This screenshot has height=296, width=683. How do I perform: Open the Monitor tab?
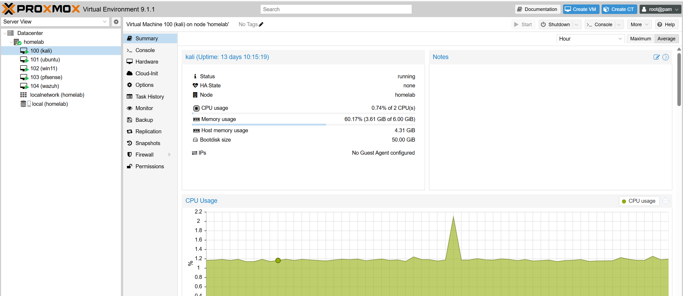tap(150, 108)
